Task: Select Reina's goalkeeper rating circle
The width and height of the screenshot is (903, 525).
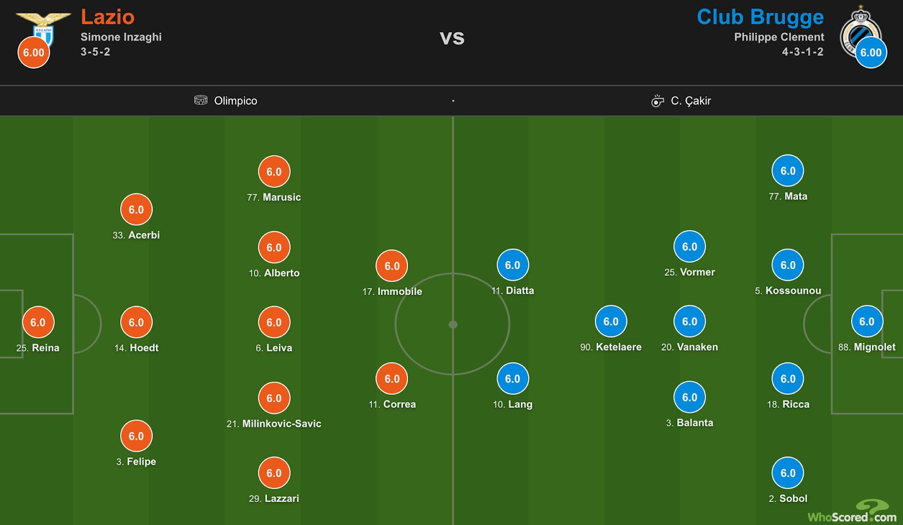Action: coord(38,322)
